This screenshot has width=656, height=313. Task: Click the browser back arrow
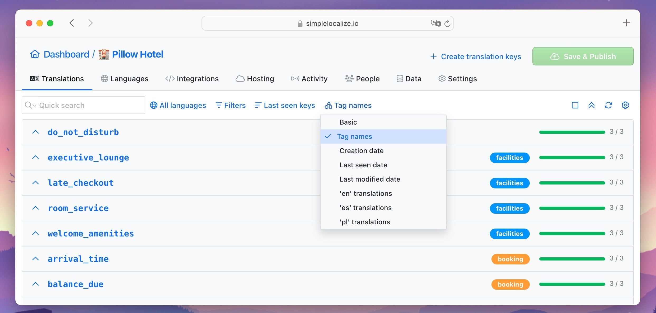(x=72, y=23)
